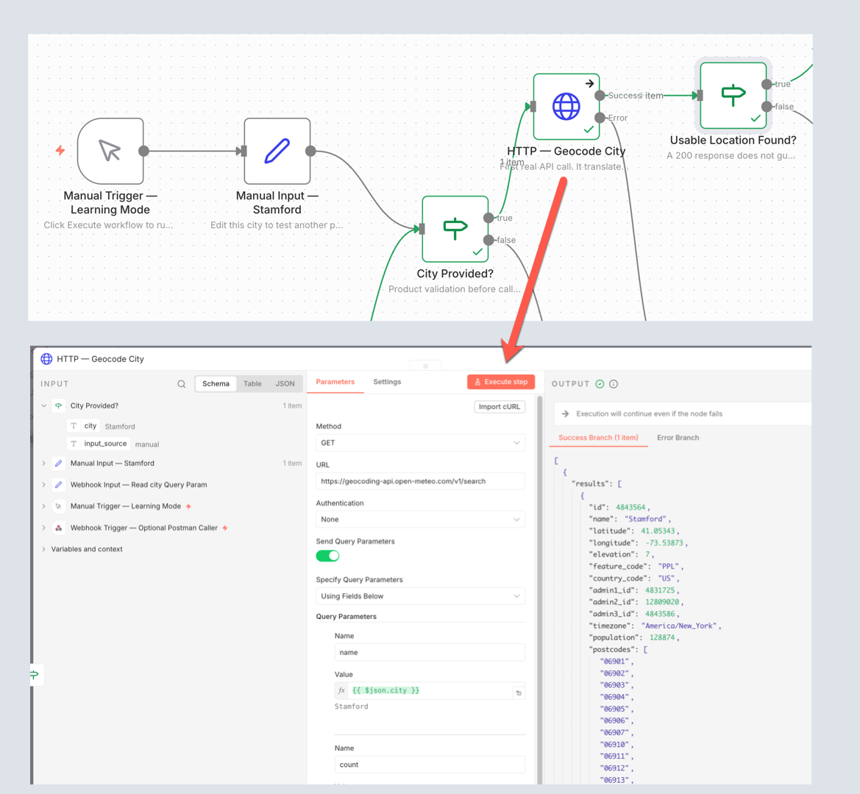The image size is (860, 794).
Task: Open the Method dropdown showing GET
Action: click(420, 443)
